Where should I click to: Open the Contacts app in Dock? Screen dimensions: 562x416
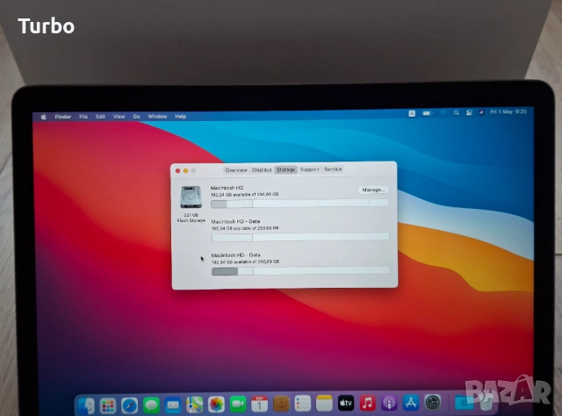[281, 404]
